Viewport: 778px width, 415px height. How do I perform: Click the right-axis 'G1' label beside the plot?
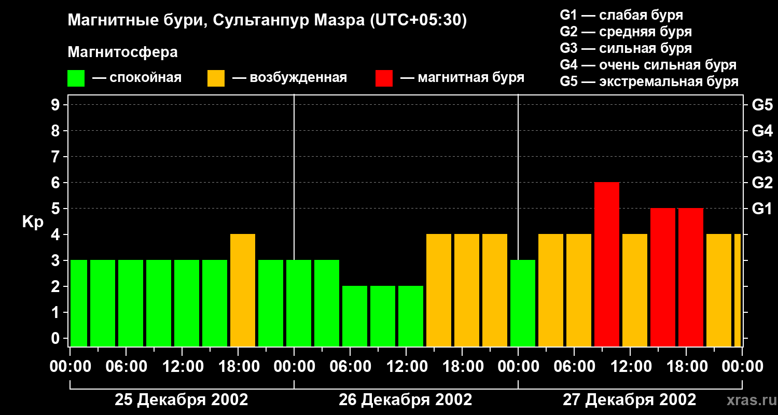click(x=762, y=209)
